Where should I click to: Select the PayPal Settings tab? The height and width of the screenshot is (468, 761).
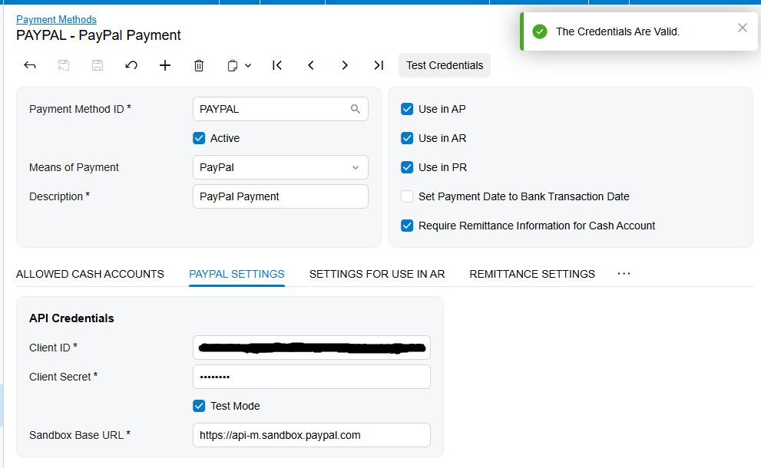[237, 274]
